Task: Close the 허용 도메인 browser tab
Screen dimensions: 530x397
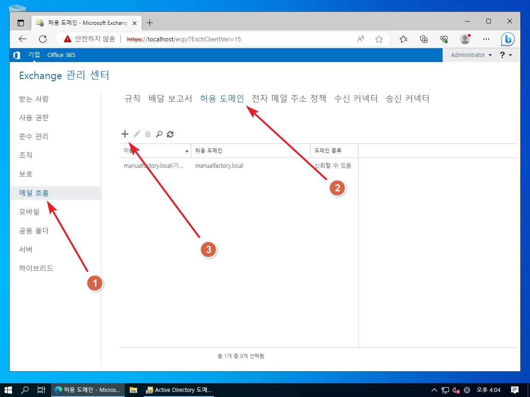Action: tap(134, 23)
